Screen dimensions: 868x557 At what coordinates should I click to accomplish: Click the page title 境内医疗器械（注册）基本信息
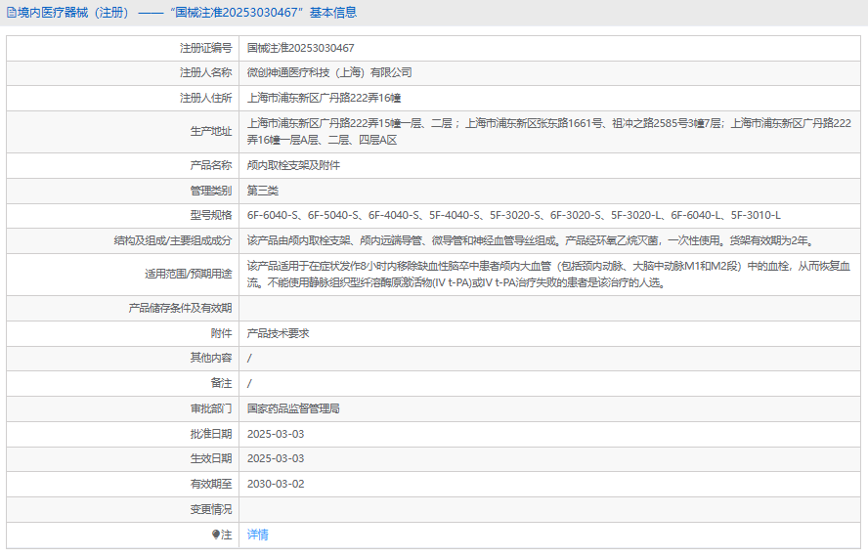tap(186, 13)
